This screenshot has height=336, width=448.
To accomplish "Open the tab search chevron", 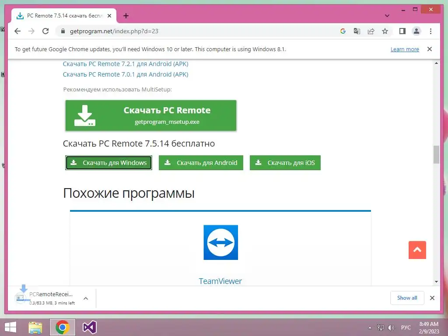I will pyautogui.click(x=387, y=16).
